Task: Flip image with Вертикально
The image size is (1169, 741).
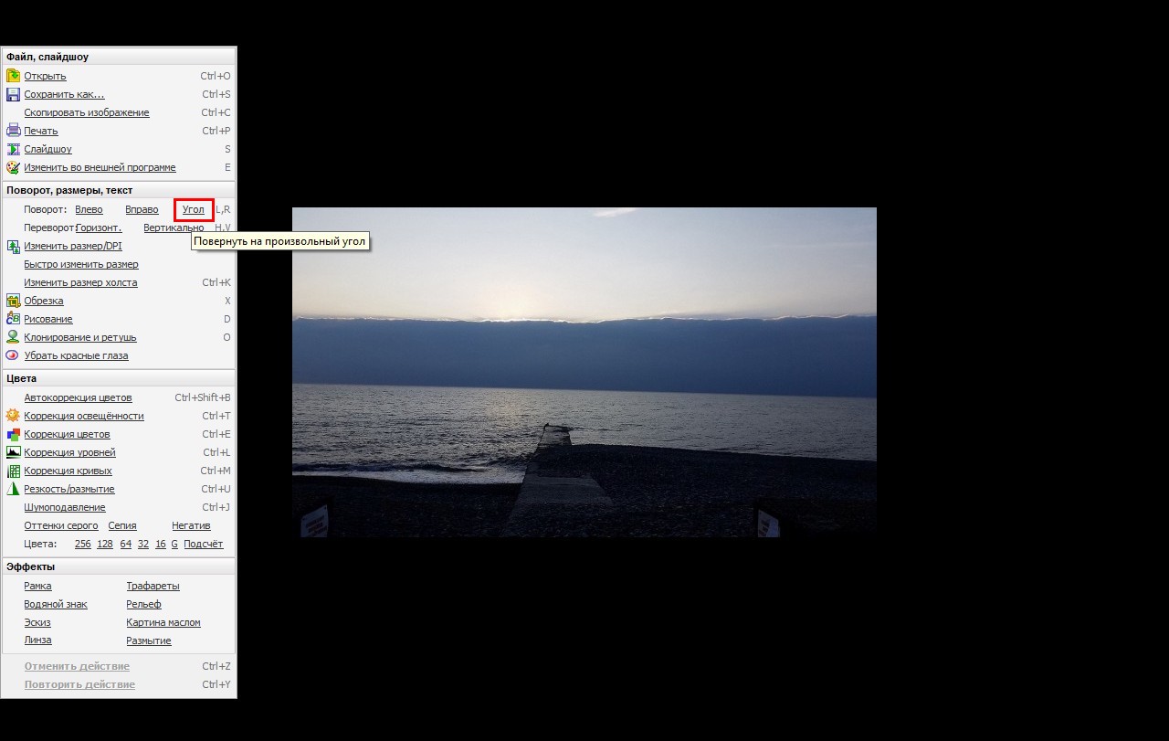Action: click(x=174, y=228)
